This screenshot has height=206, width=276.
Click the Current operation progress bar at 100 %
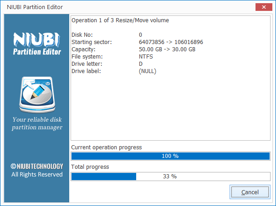170,156
